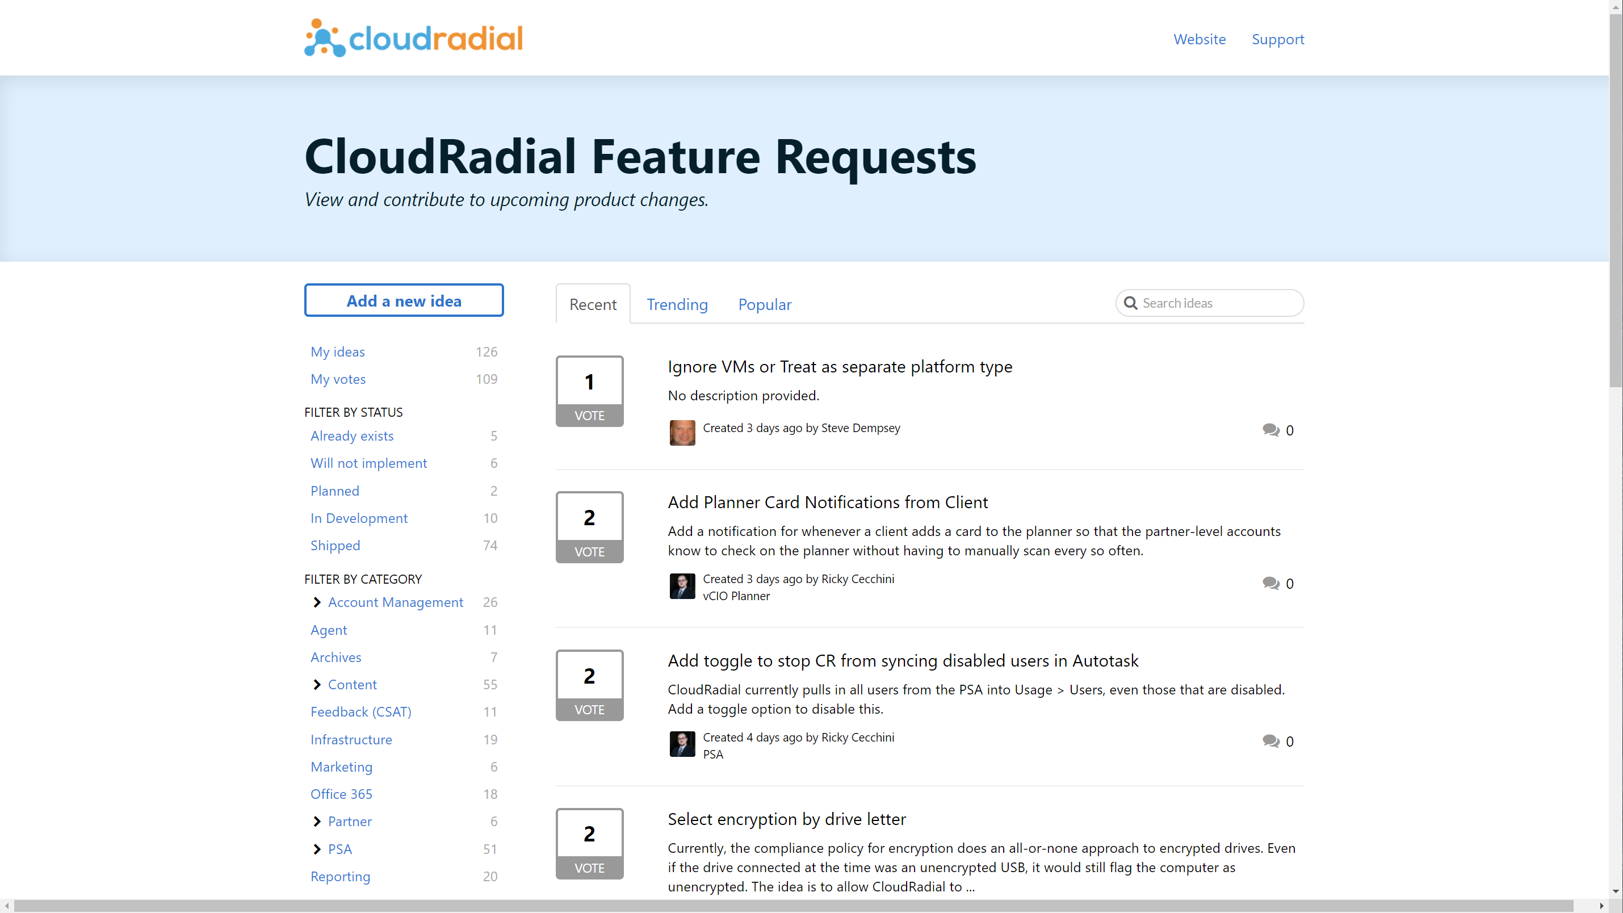The height and width of the screenshot is (913, 1623).
Task: Expand the PSA category chevron
Action: pos(317,849)
